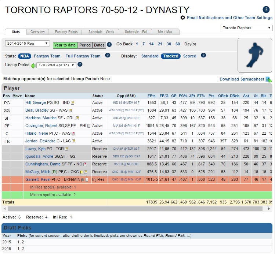The width and height of the screenshot is (275, 254).
Task: Set display to Scored
Action: pos(189,56)
